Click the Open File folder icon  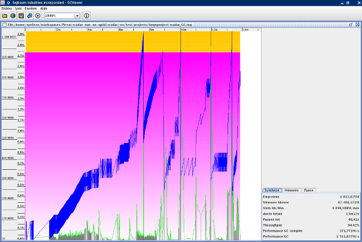[5, 16]
